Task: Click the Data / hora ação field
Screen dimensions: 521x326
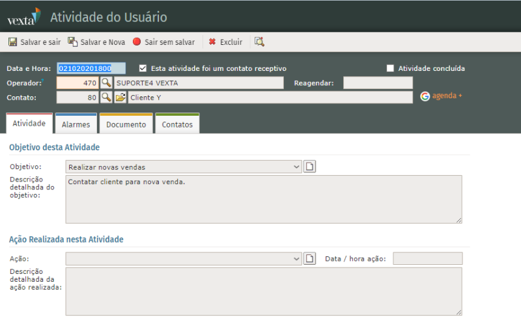Action: [427, 258]
